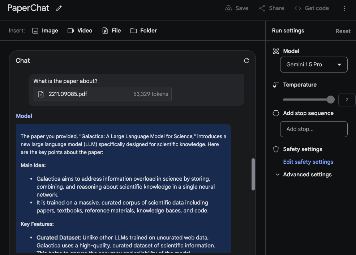Reset the run settings
The height and width of the screenshot is (255, 356).
click(x=343, y=31)
